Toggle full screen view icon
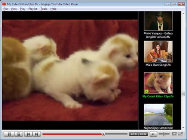The width and height of the screenshot is (187, 140). coord(174,134)
